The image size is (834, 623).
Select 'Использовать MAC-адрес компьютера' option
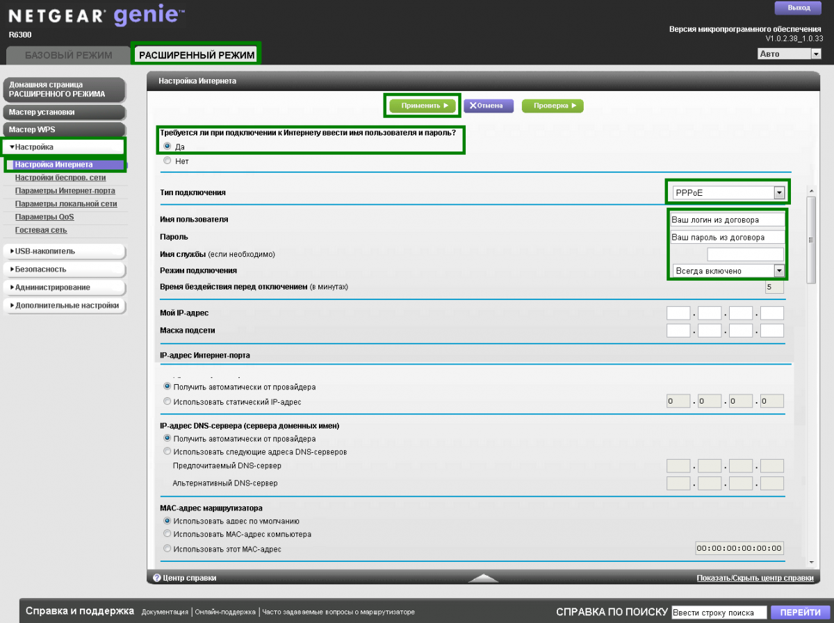(x=167, y=534)
